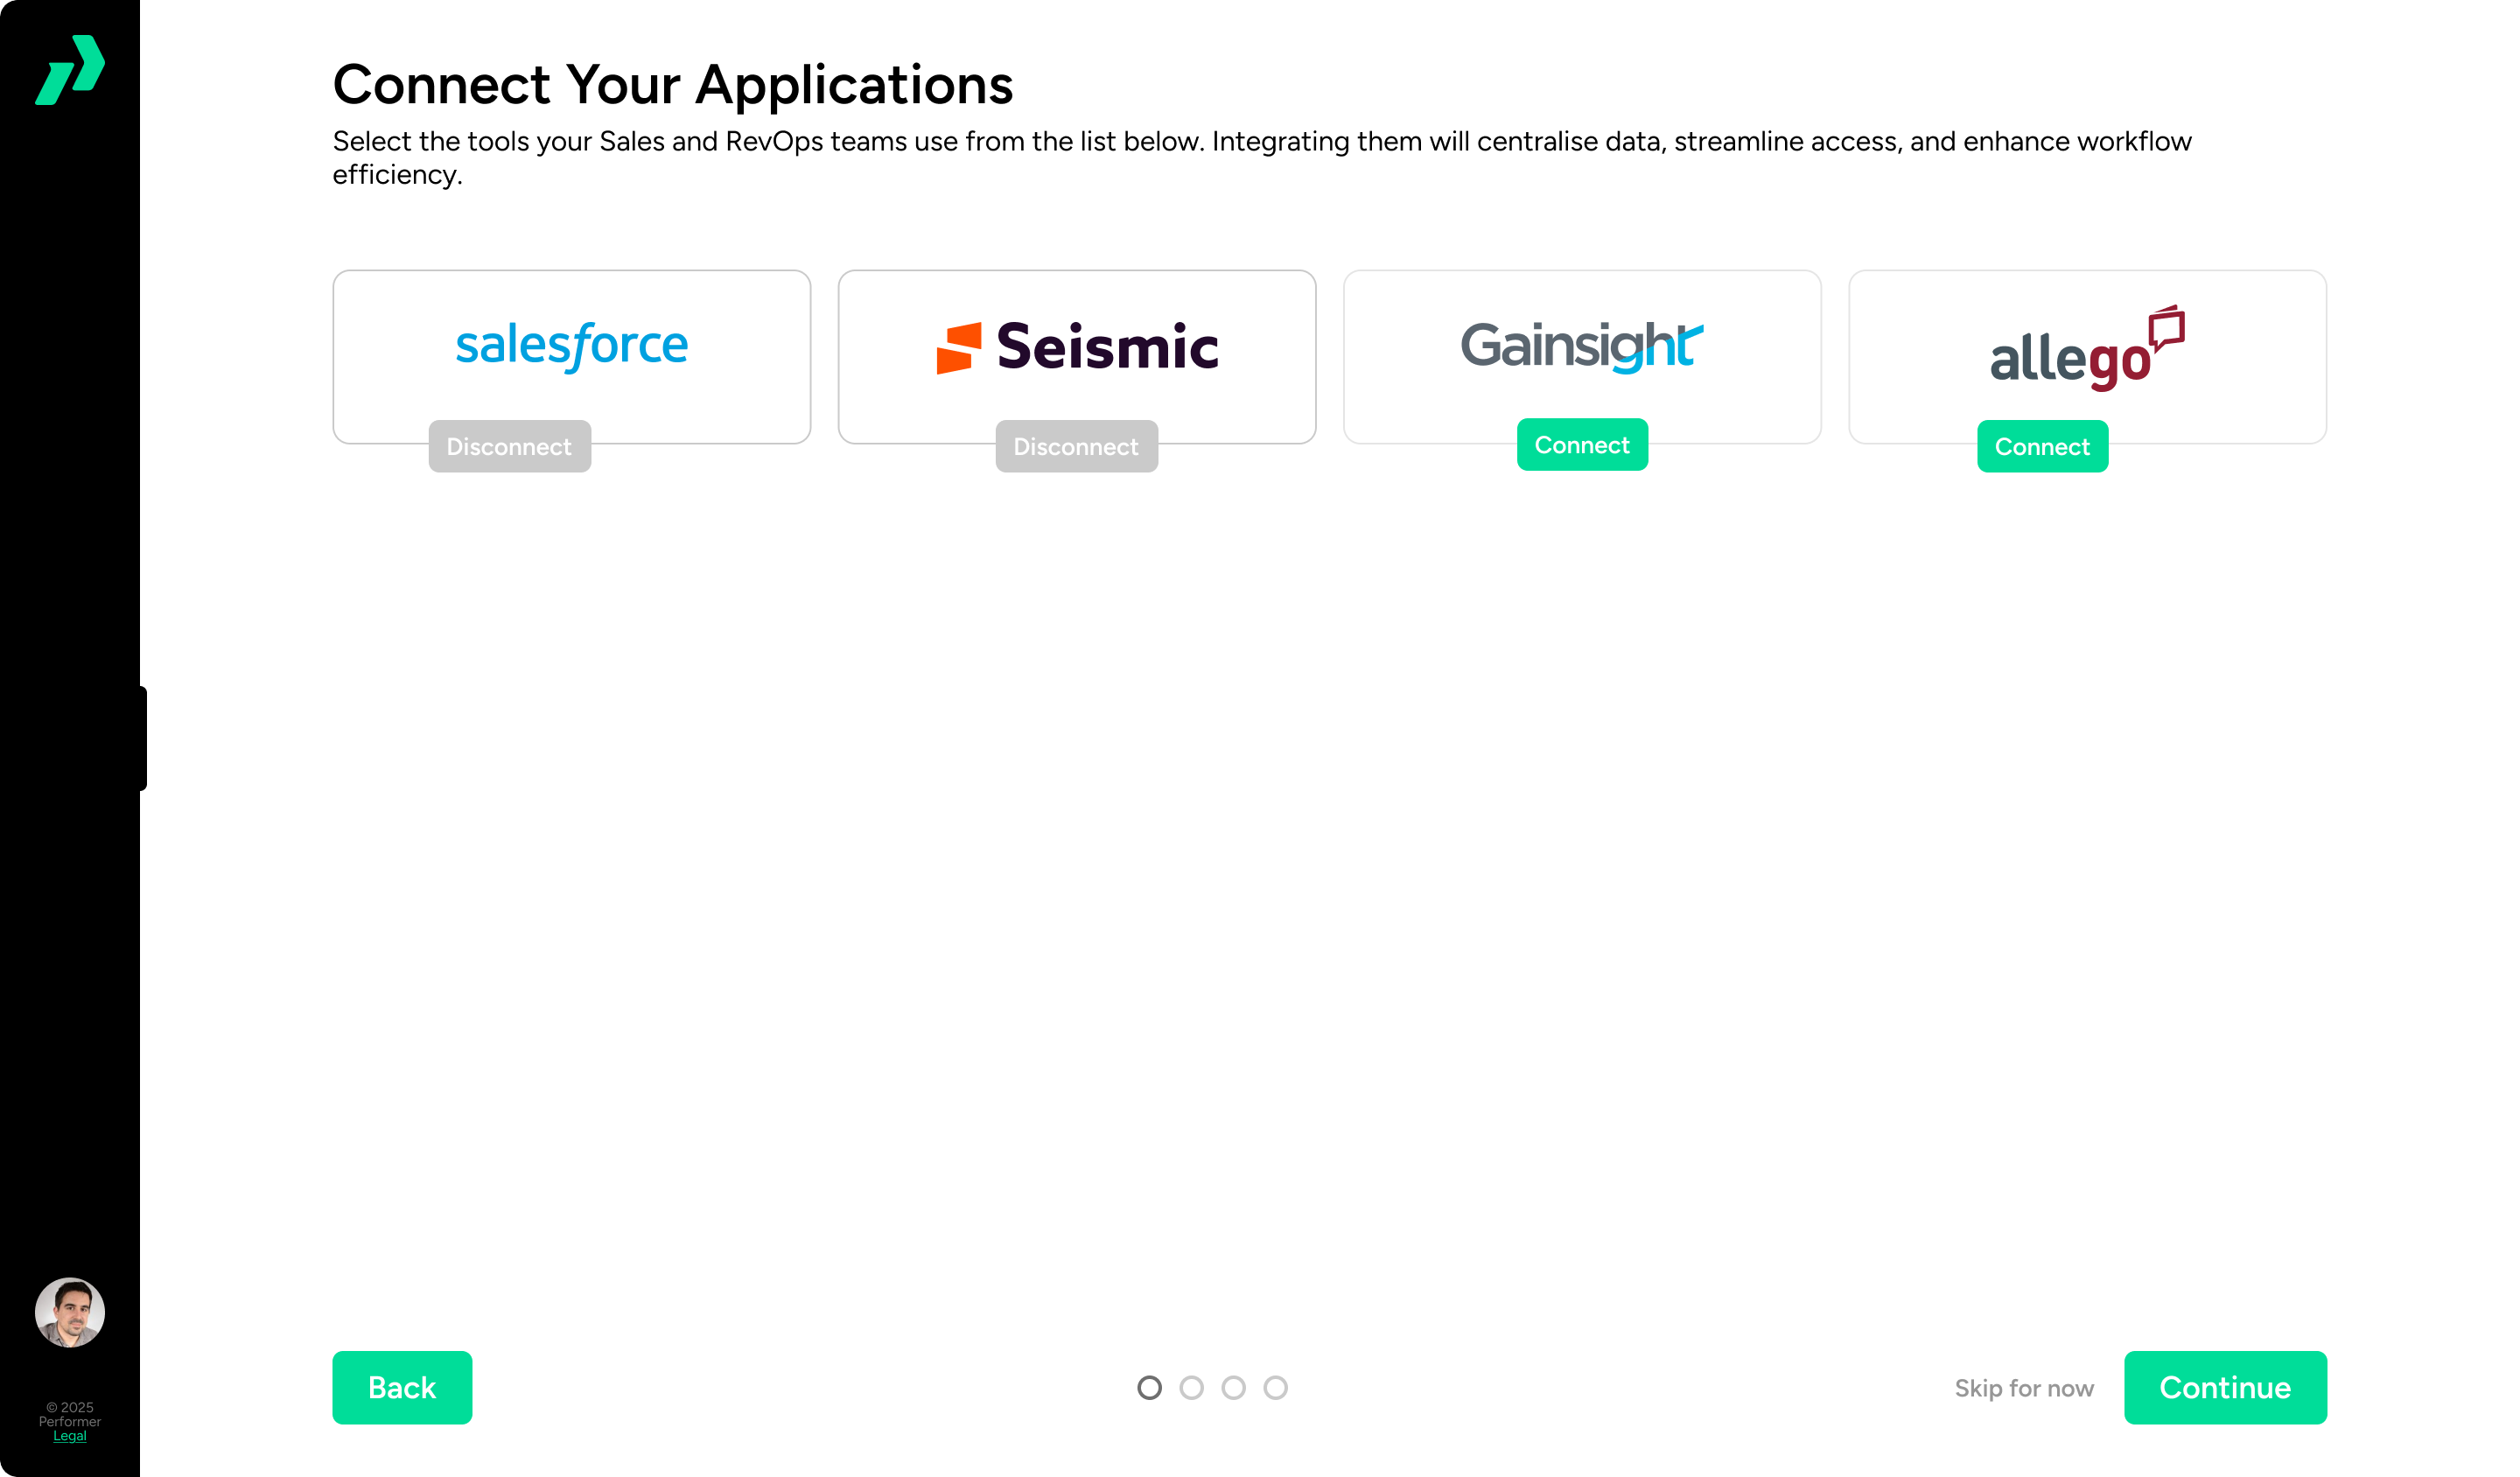Viewport: 2520px width, 1477px height.
Task: Disconnect the Salesforce integration
Action: point(509,446)
